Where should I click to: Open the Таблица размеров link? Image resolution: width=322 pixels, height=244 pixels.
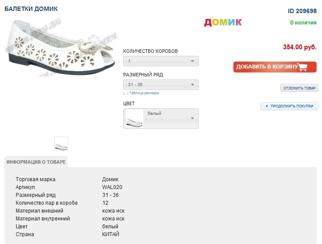click(x=144, y=93)
